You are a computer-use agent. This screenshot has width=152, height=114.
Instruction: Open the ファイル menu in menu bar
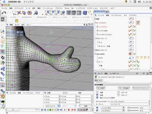4,8
